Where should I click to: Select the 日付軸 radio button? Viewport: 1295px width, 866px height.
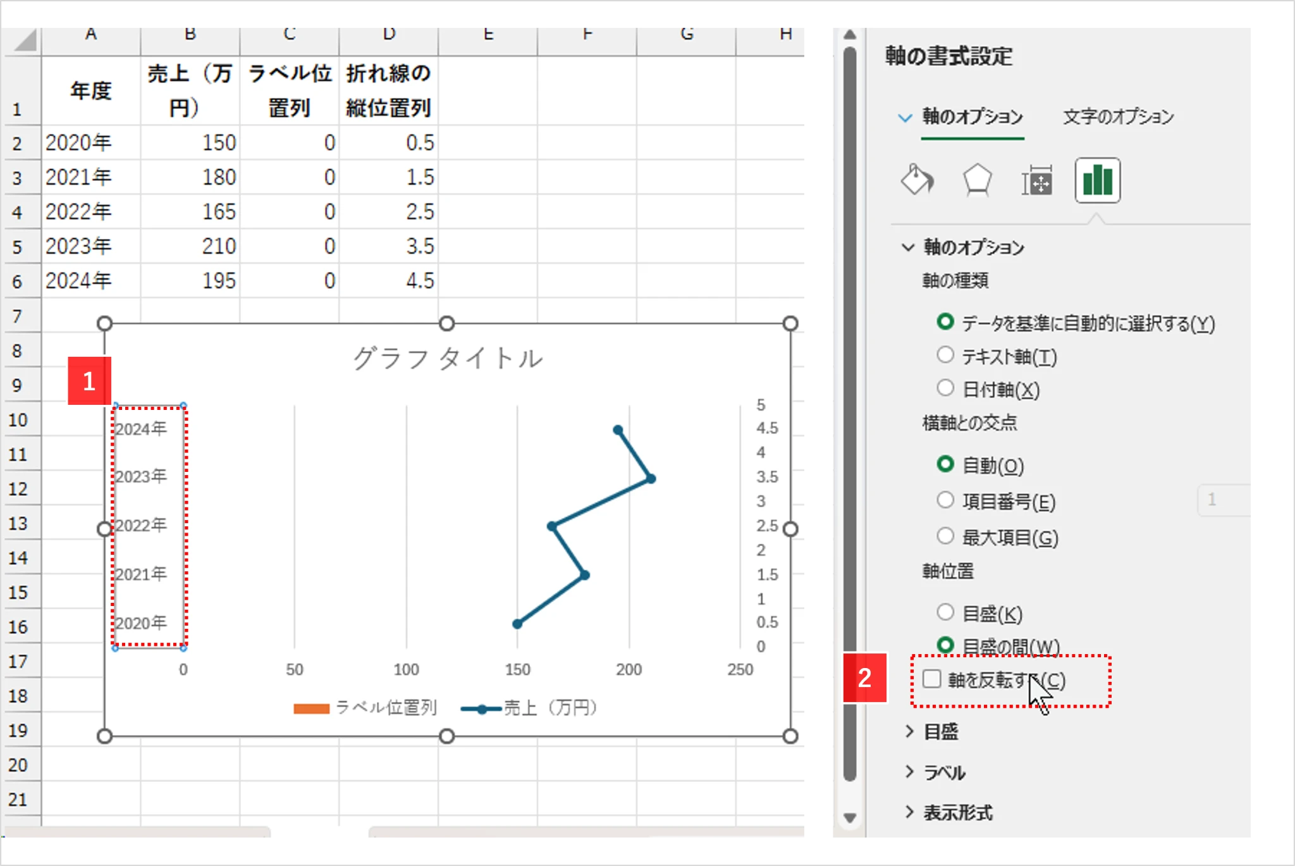click(x=945, y=388)
